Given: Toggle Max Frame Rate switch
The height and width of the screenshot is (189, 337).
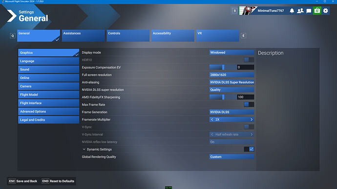Looking at the screenshot, I should (x=249, y=105).
